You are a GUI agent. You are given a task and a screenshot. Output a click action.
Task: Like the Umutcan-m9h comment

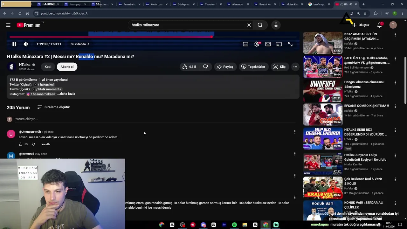click(21, 144)
